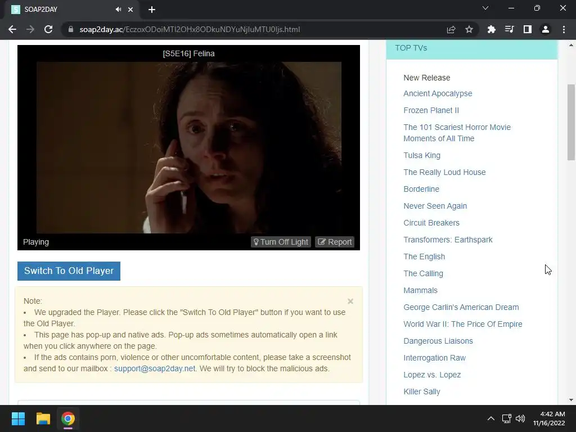This screenshot has width=576, height=432.
Task: Email support@soap2day.net link
Action: pos(155,368)
